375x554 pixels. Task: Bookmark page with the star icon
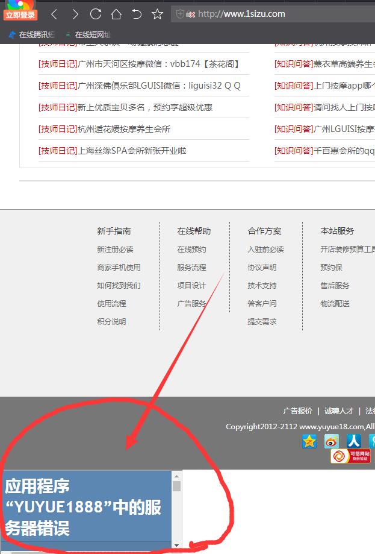[157, 14]
